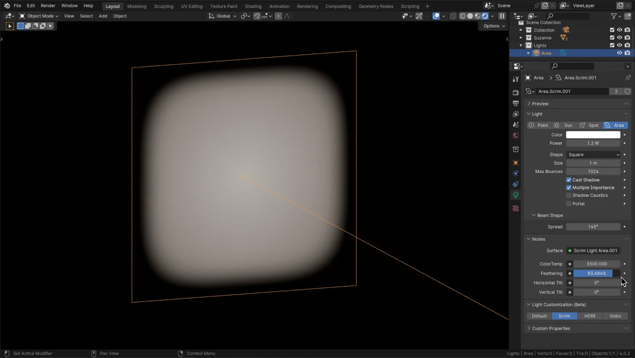Viewport: 635px width, 358px height.
Task: Open the viewport Options dropdown
Action: pyautogui.click(x=494, y=26)
